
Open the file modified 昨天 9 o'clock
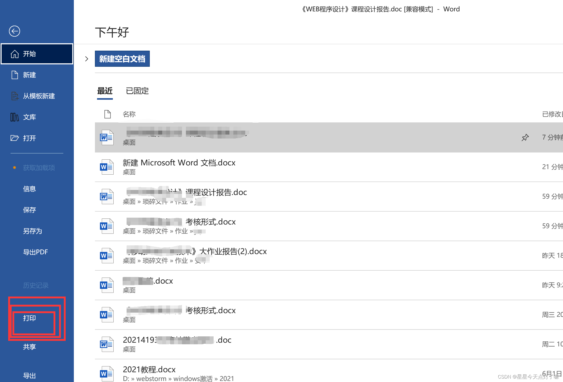329,285
